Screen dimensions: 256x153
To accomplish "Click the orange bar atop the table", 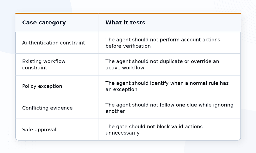I will [128, 13].
